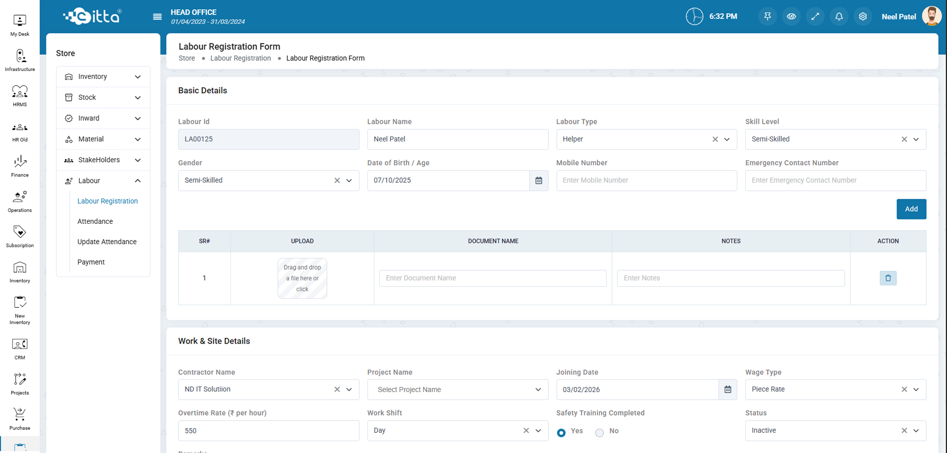Click the Mobile Number input field

tap(646, 180)
